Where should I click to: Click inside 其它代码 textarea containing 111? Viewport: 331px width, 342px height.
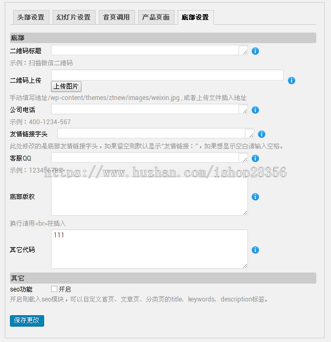(x=149, y=249)
